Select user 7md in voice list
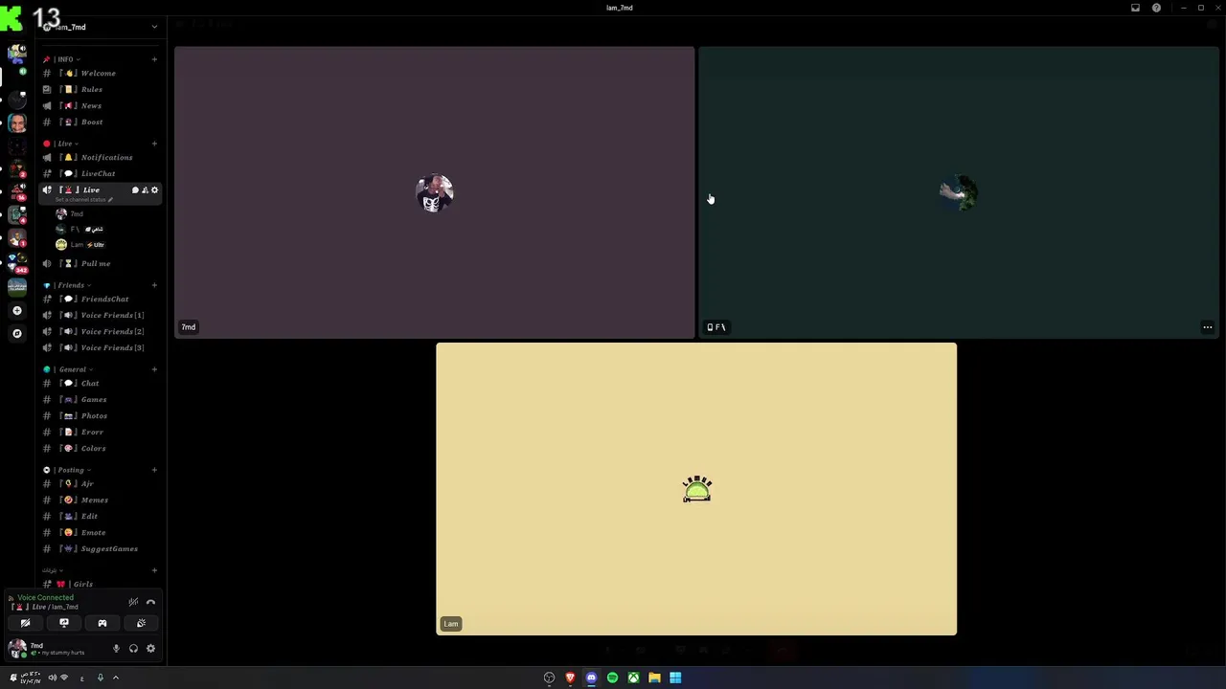1226x689 pixels. point(105,214)
